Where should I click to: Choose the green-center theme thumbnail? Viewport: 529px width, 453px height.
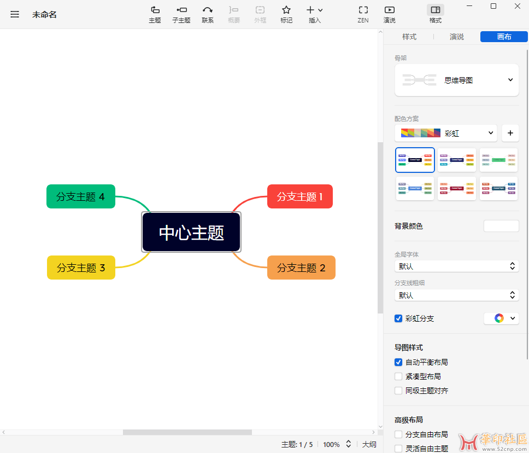tap(498, 160)
